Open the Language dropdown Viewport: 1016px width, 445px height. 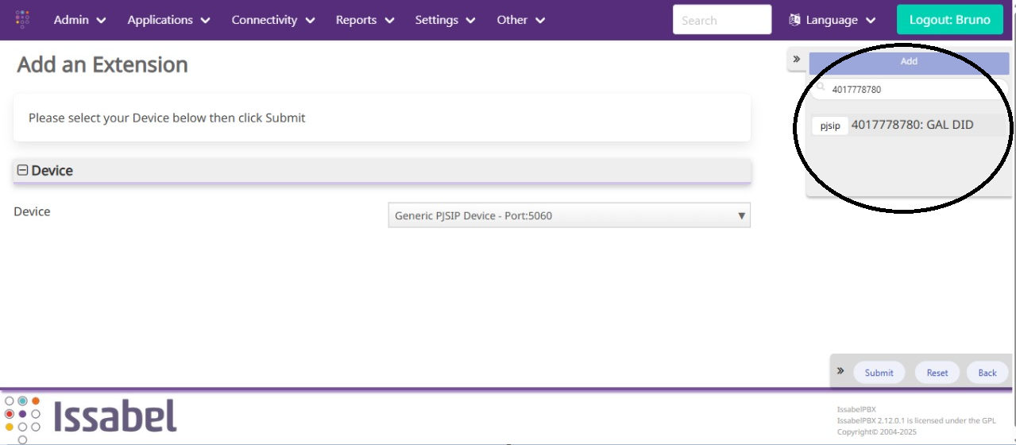[x=832, y=20]
